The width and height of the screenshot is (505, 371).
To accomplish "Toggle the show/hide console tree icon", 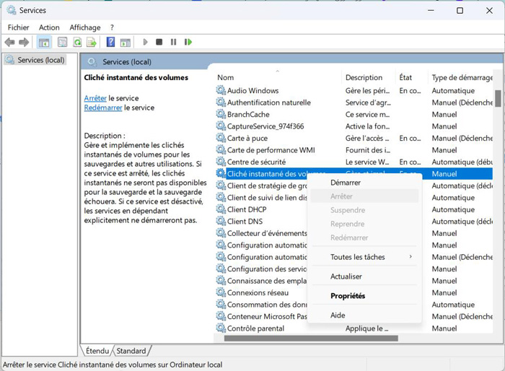I will (x=44, y=43).
